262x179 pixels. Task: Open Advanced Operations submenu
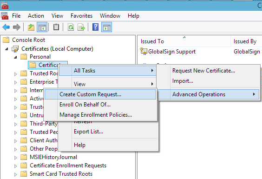(208, 94)
